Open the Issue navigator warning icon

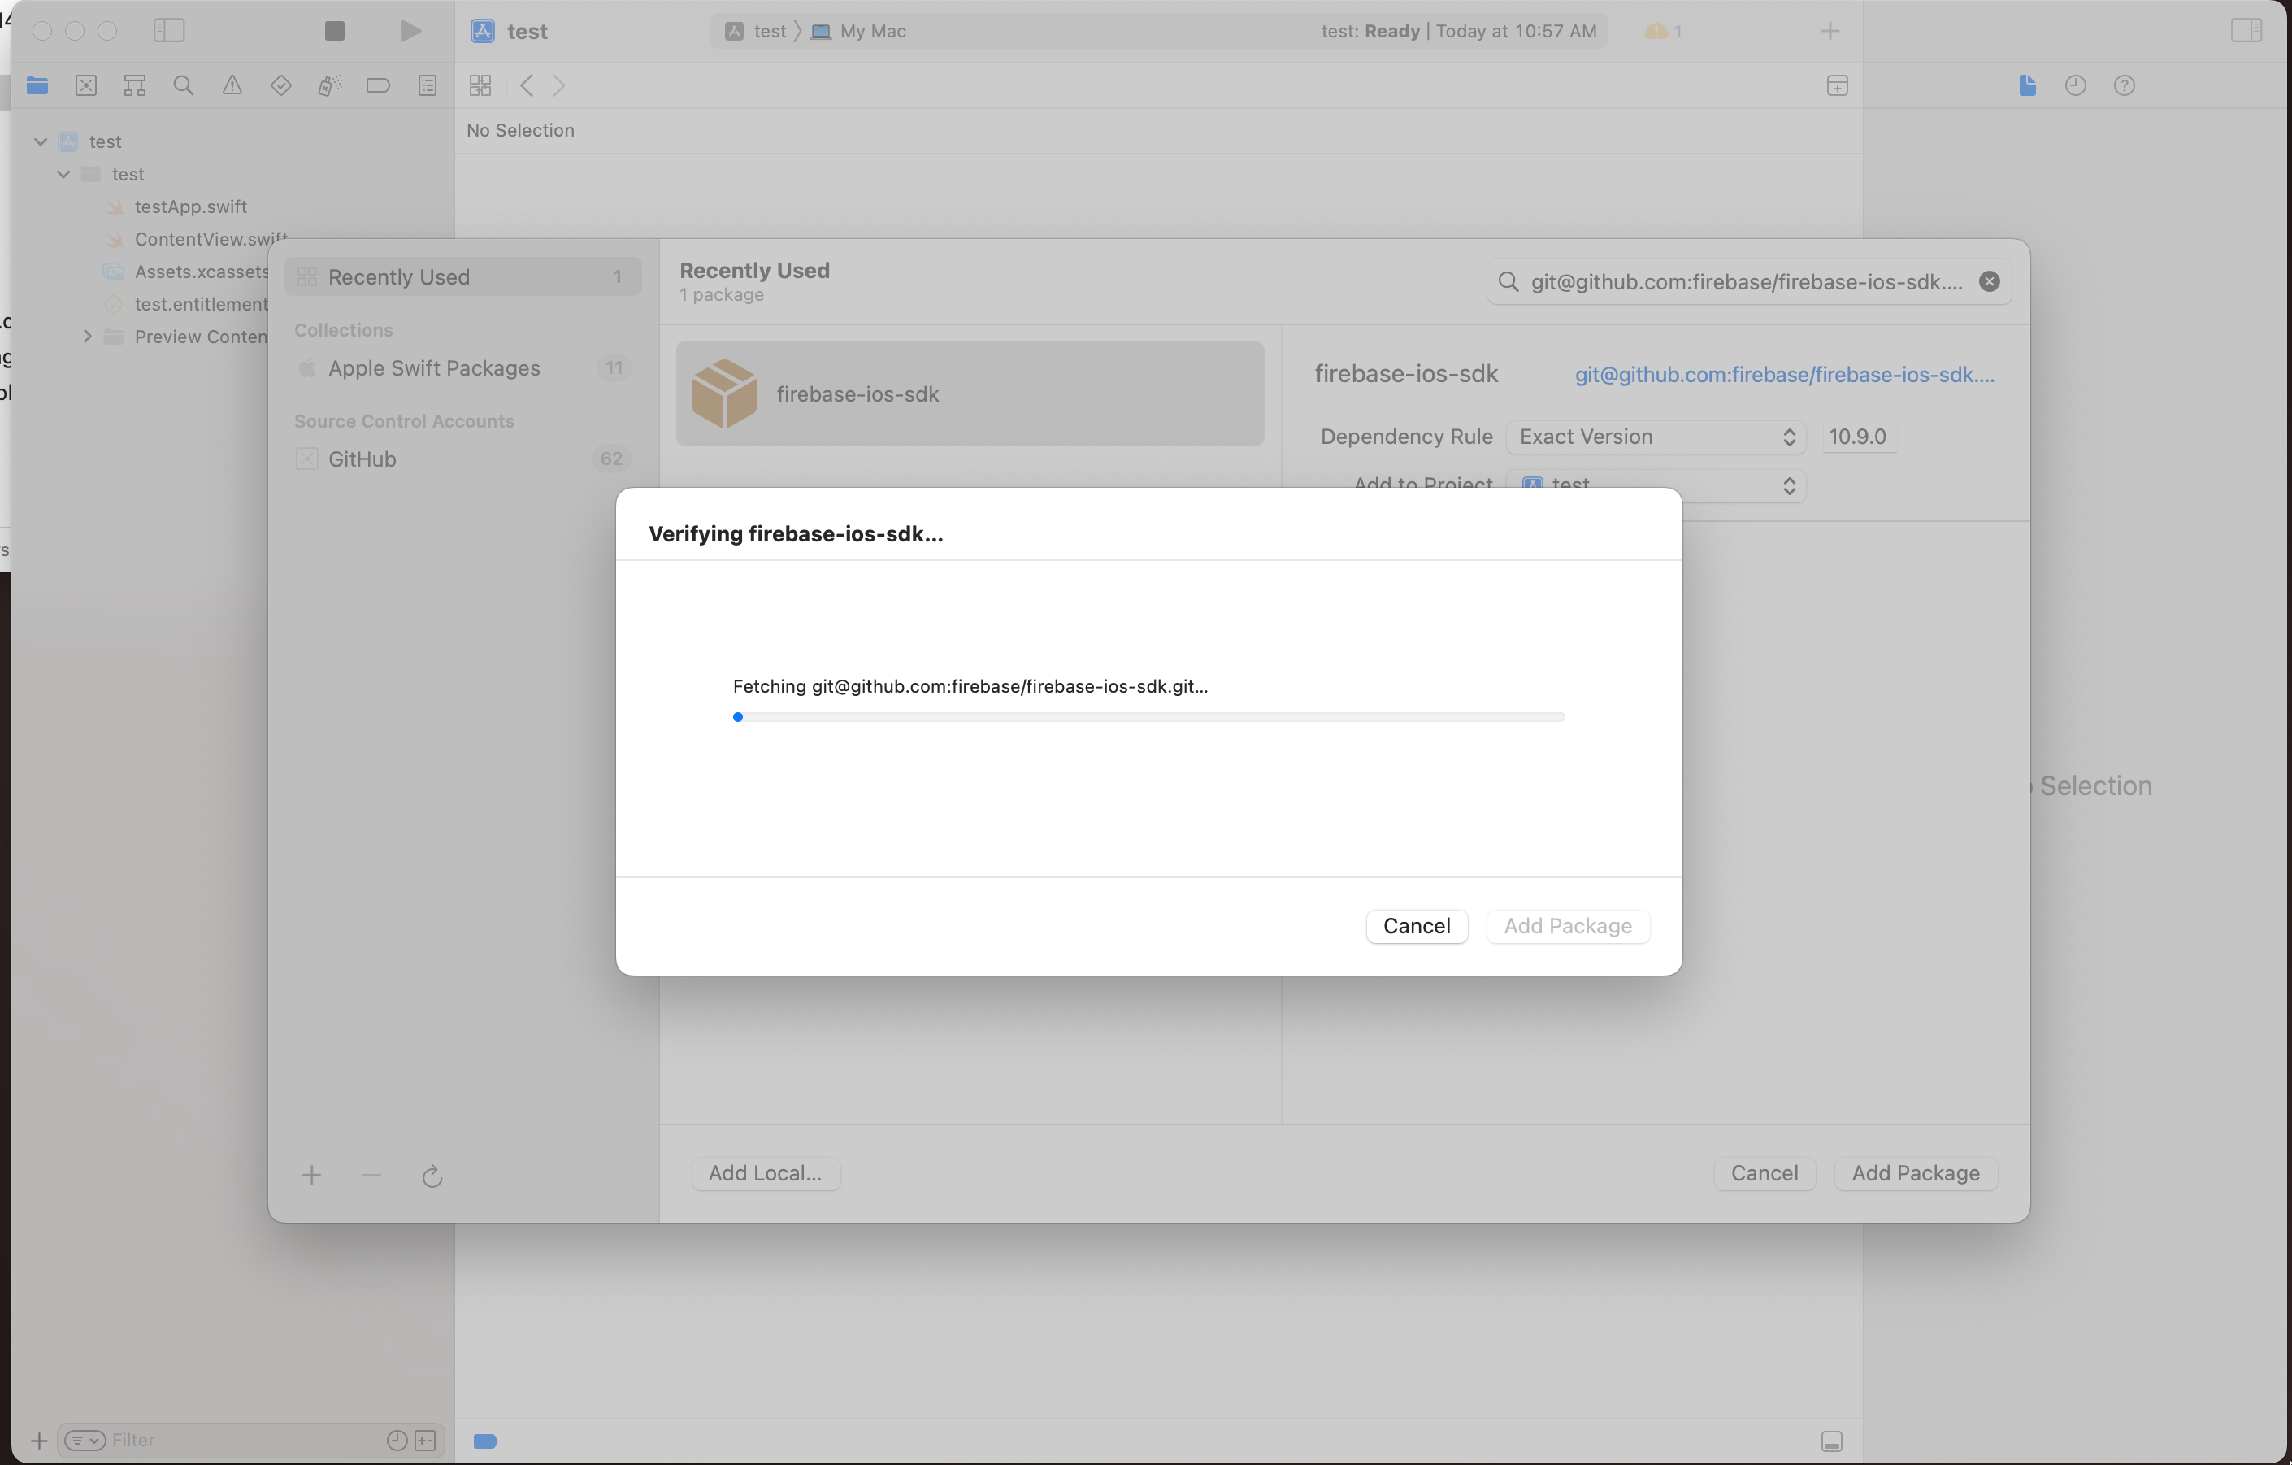(232, 85)
